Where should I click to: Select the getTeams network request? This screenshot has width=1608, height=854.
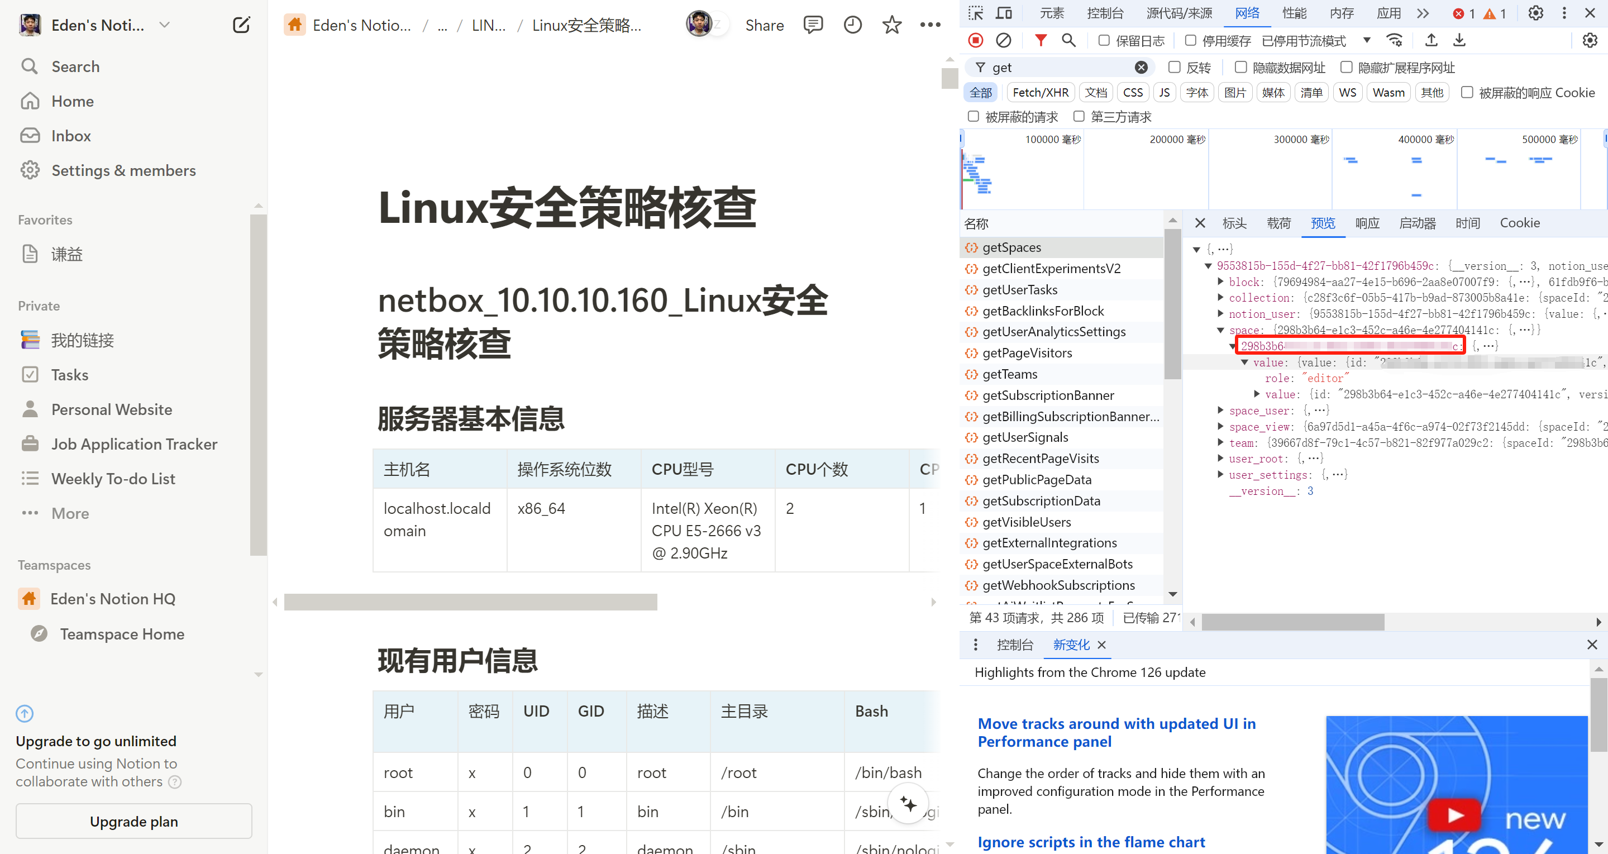pyautogui.click(x=1009, y=374)
